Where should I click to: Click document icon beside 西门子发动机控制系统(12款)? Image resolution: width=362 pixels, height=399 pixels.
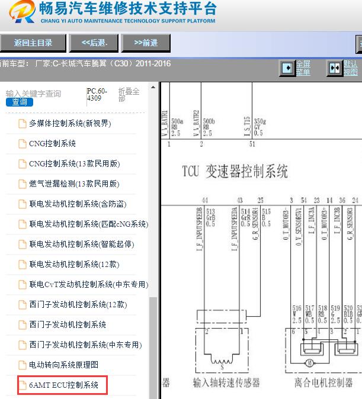[23, 305]
